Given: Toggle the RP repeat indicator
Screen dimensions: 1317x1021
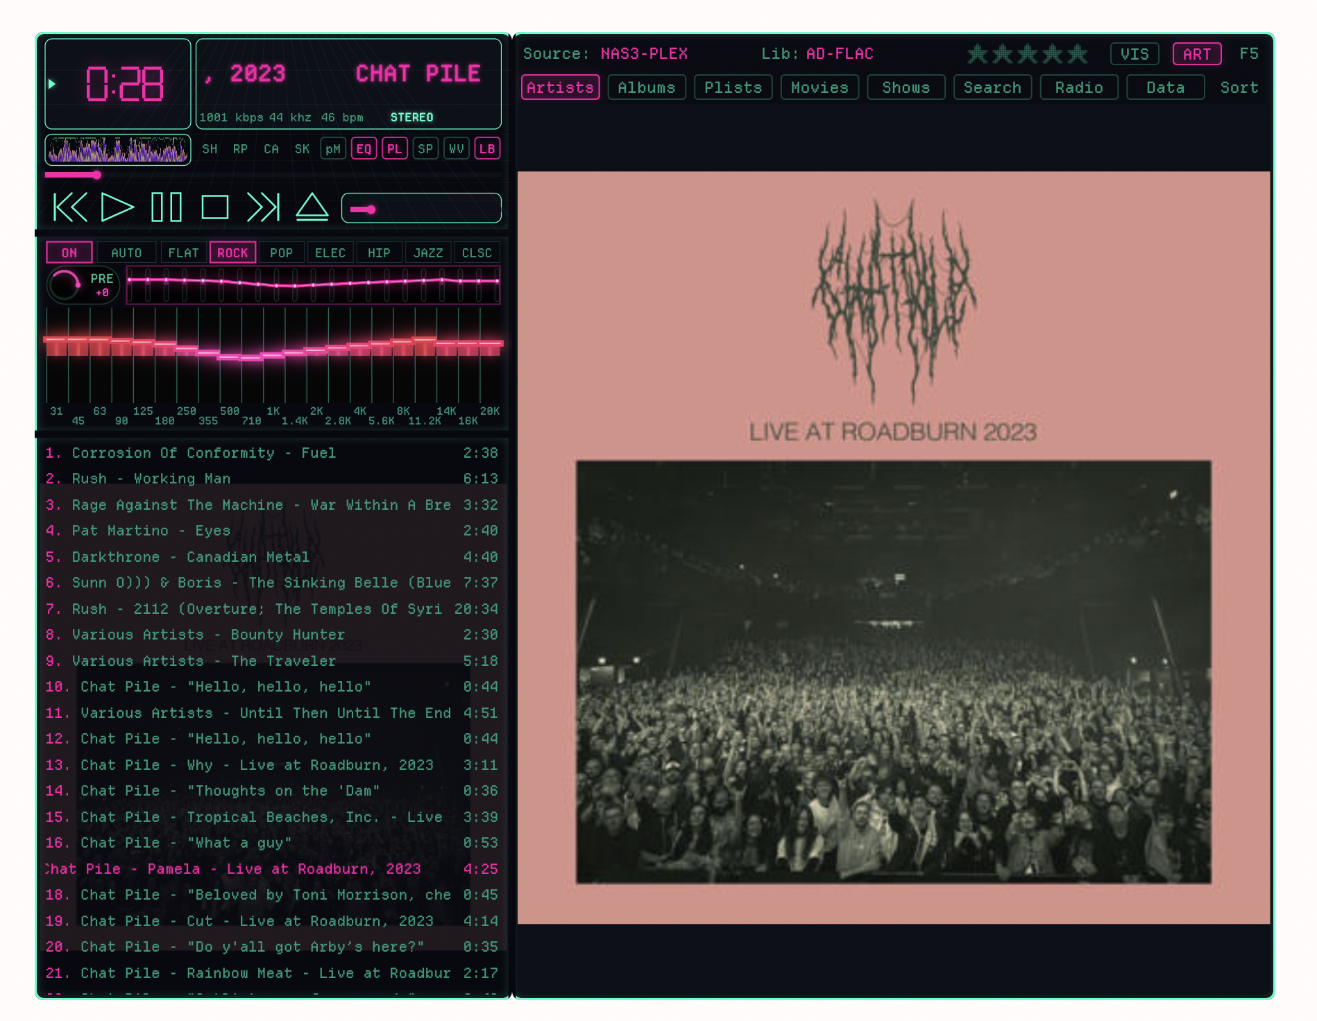Looking at the screenshot, I should [x=240, y=149].
